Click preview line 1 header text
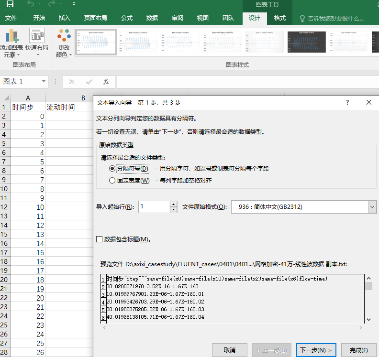Screen dimensions: 379x357 pyautogui.click(x=217, y=279)
